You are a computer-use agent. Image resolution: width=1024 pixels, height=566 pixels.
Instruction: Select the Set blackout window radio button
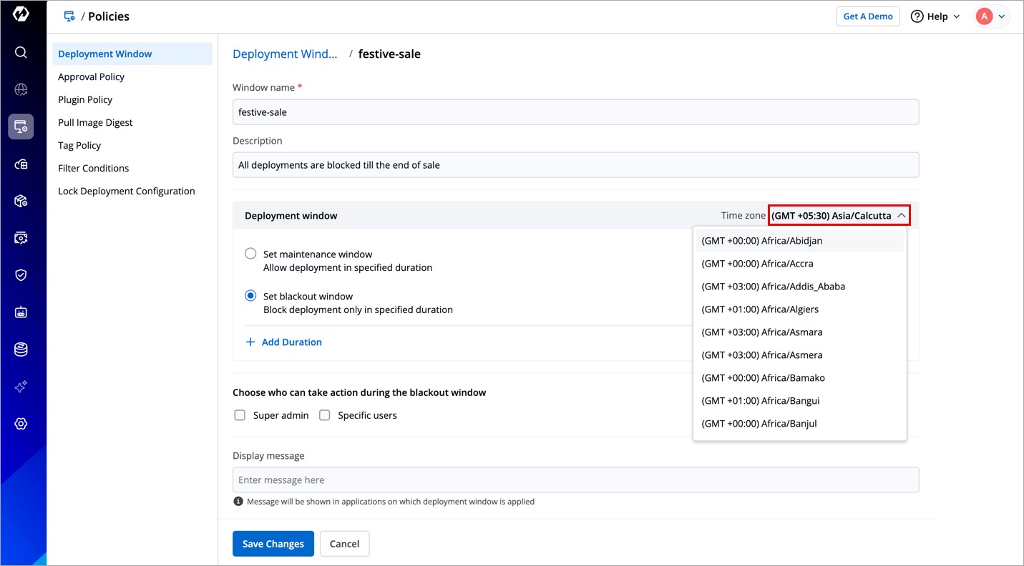pos(250,296)
